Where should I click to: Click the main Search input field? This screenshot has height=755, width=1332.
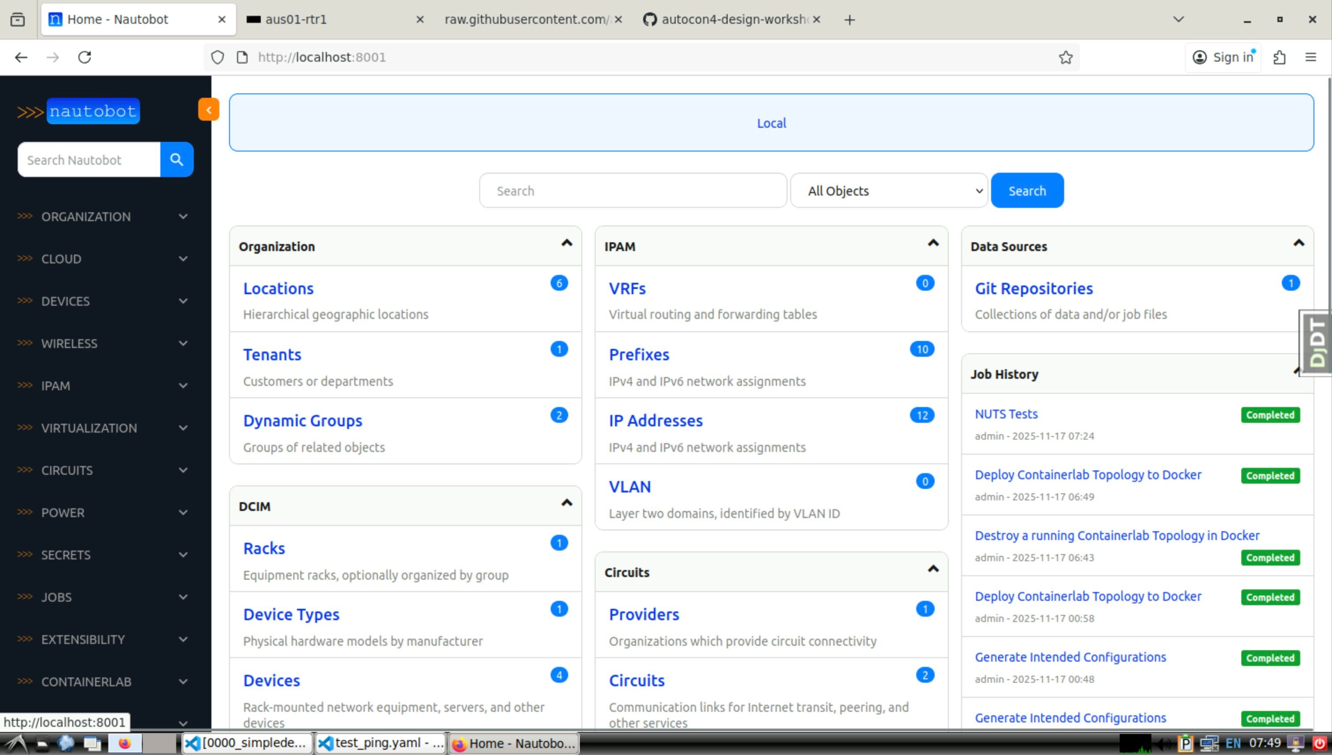633,191
